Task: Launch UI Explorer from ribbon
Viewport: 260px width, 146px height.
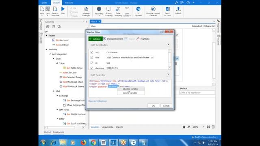Action: pyautogui.click(x=138, y=11)
